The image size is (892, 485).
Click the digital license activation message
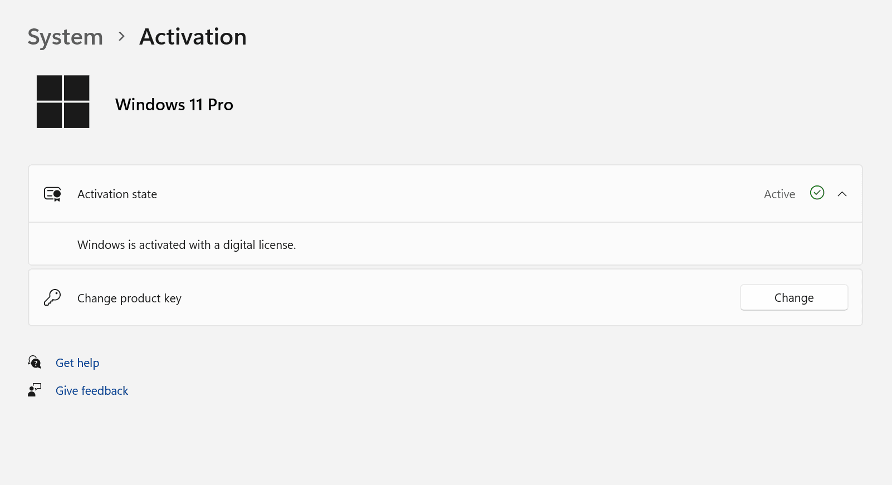tap(187, 245)
